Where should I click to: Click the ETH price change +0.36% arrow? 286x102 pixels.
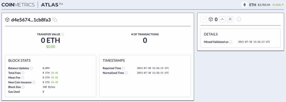282,5
